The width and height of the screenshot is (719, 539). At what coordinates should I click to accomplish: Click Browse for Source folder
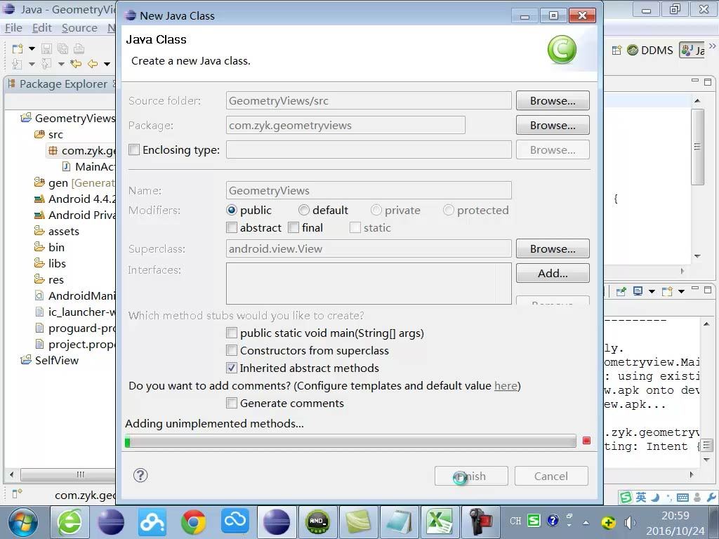click(x=553, y=100)
